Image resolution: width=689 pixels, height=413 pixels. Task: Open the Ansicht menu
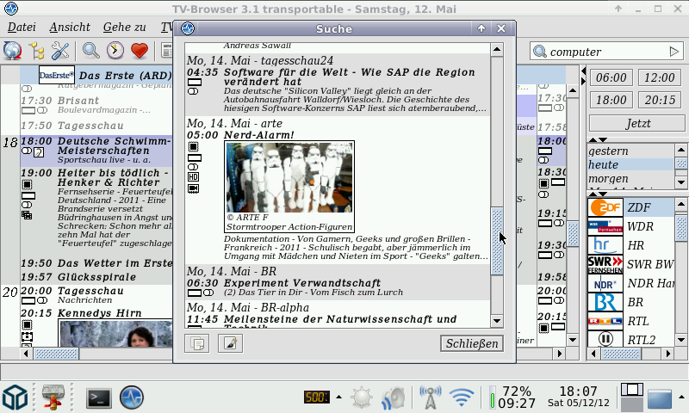[63, 27]
